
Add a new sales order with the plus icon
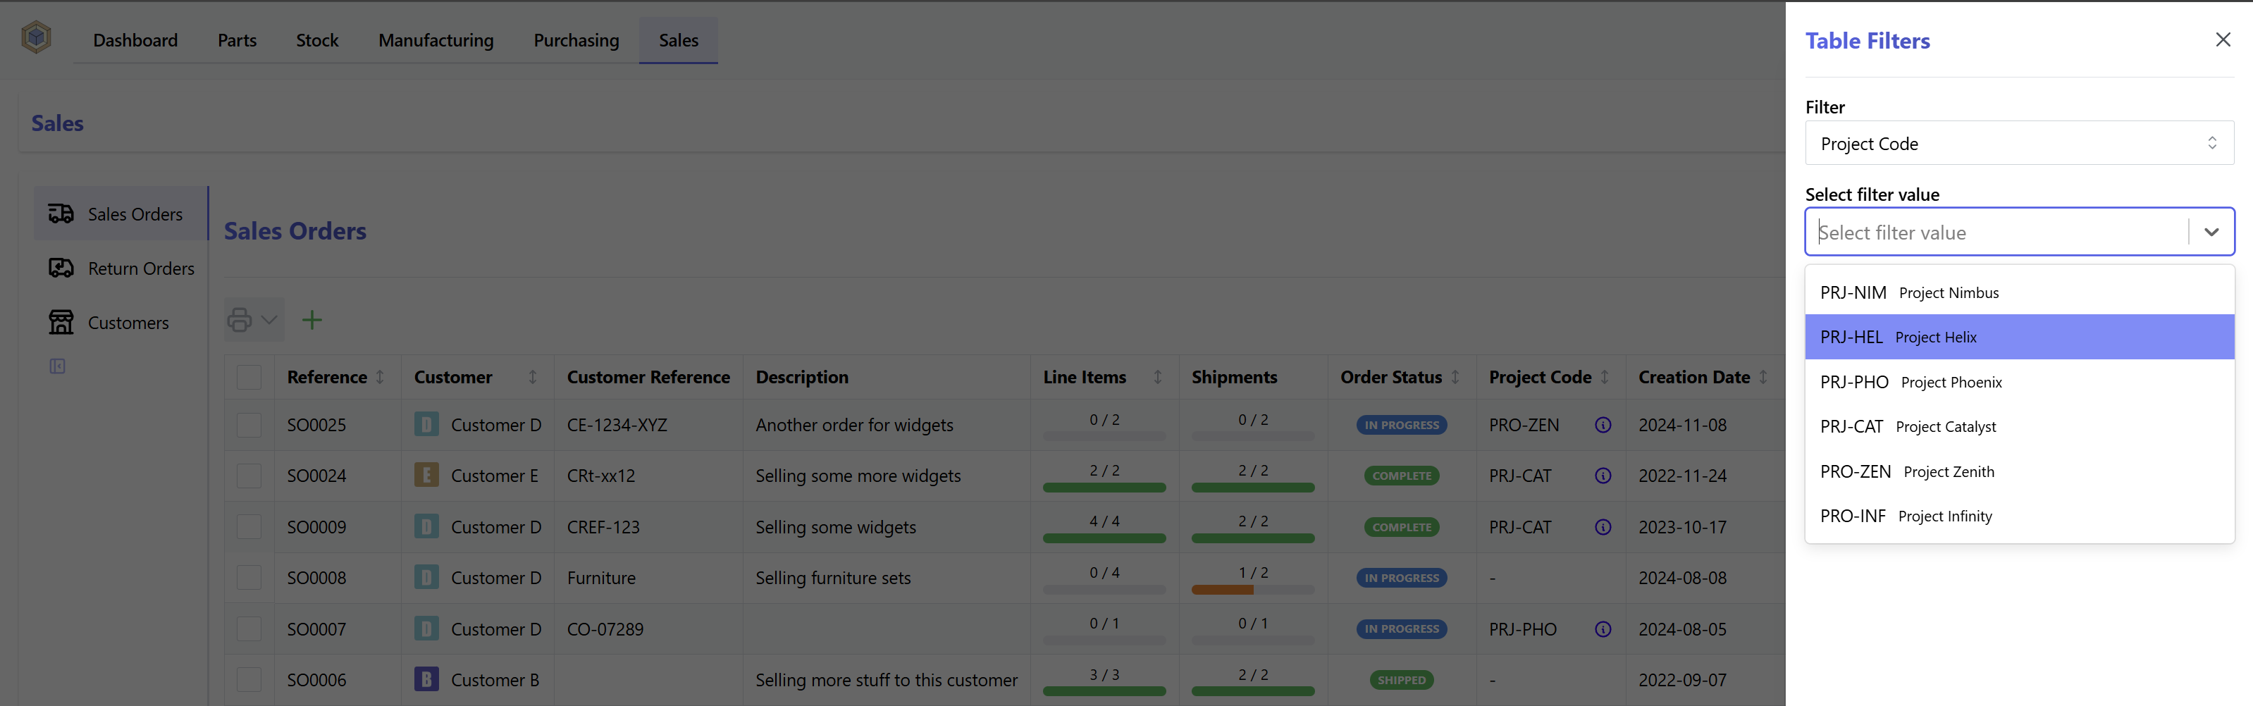tap(311, 319)
